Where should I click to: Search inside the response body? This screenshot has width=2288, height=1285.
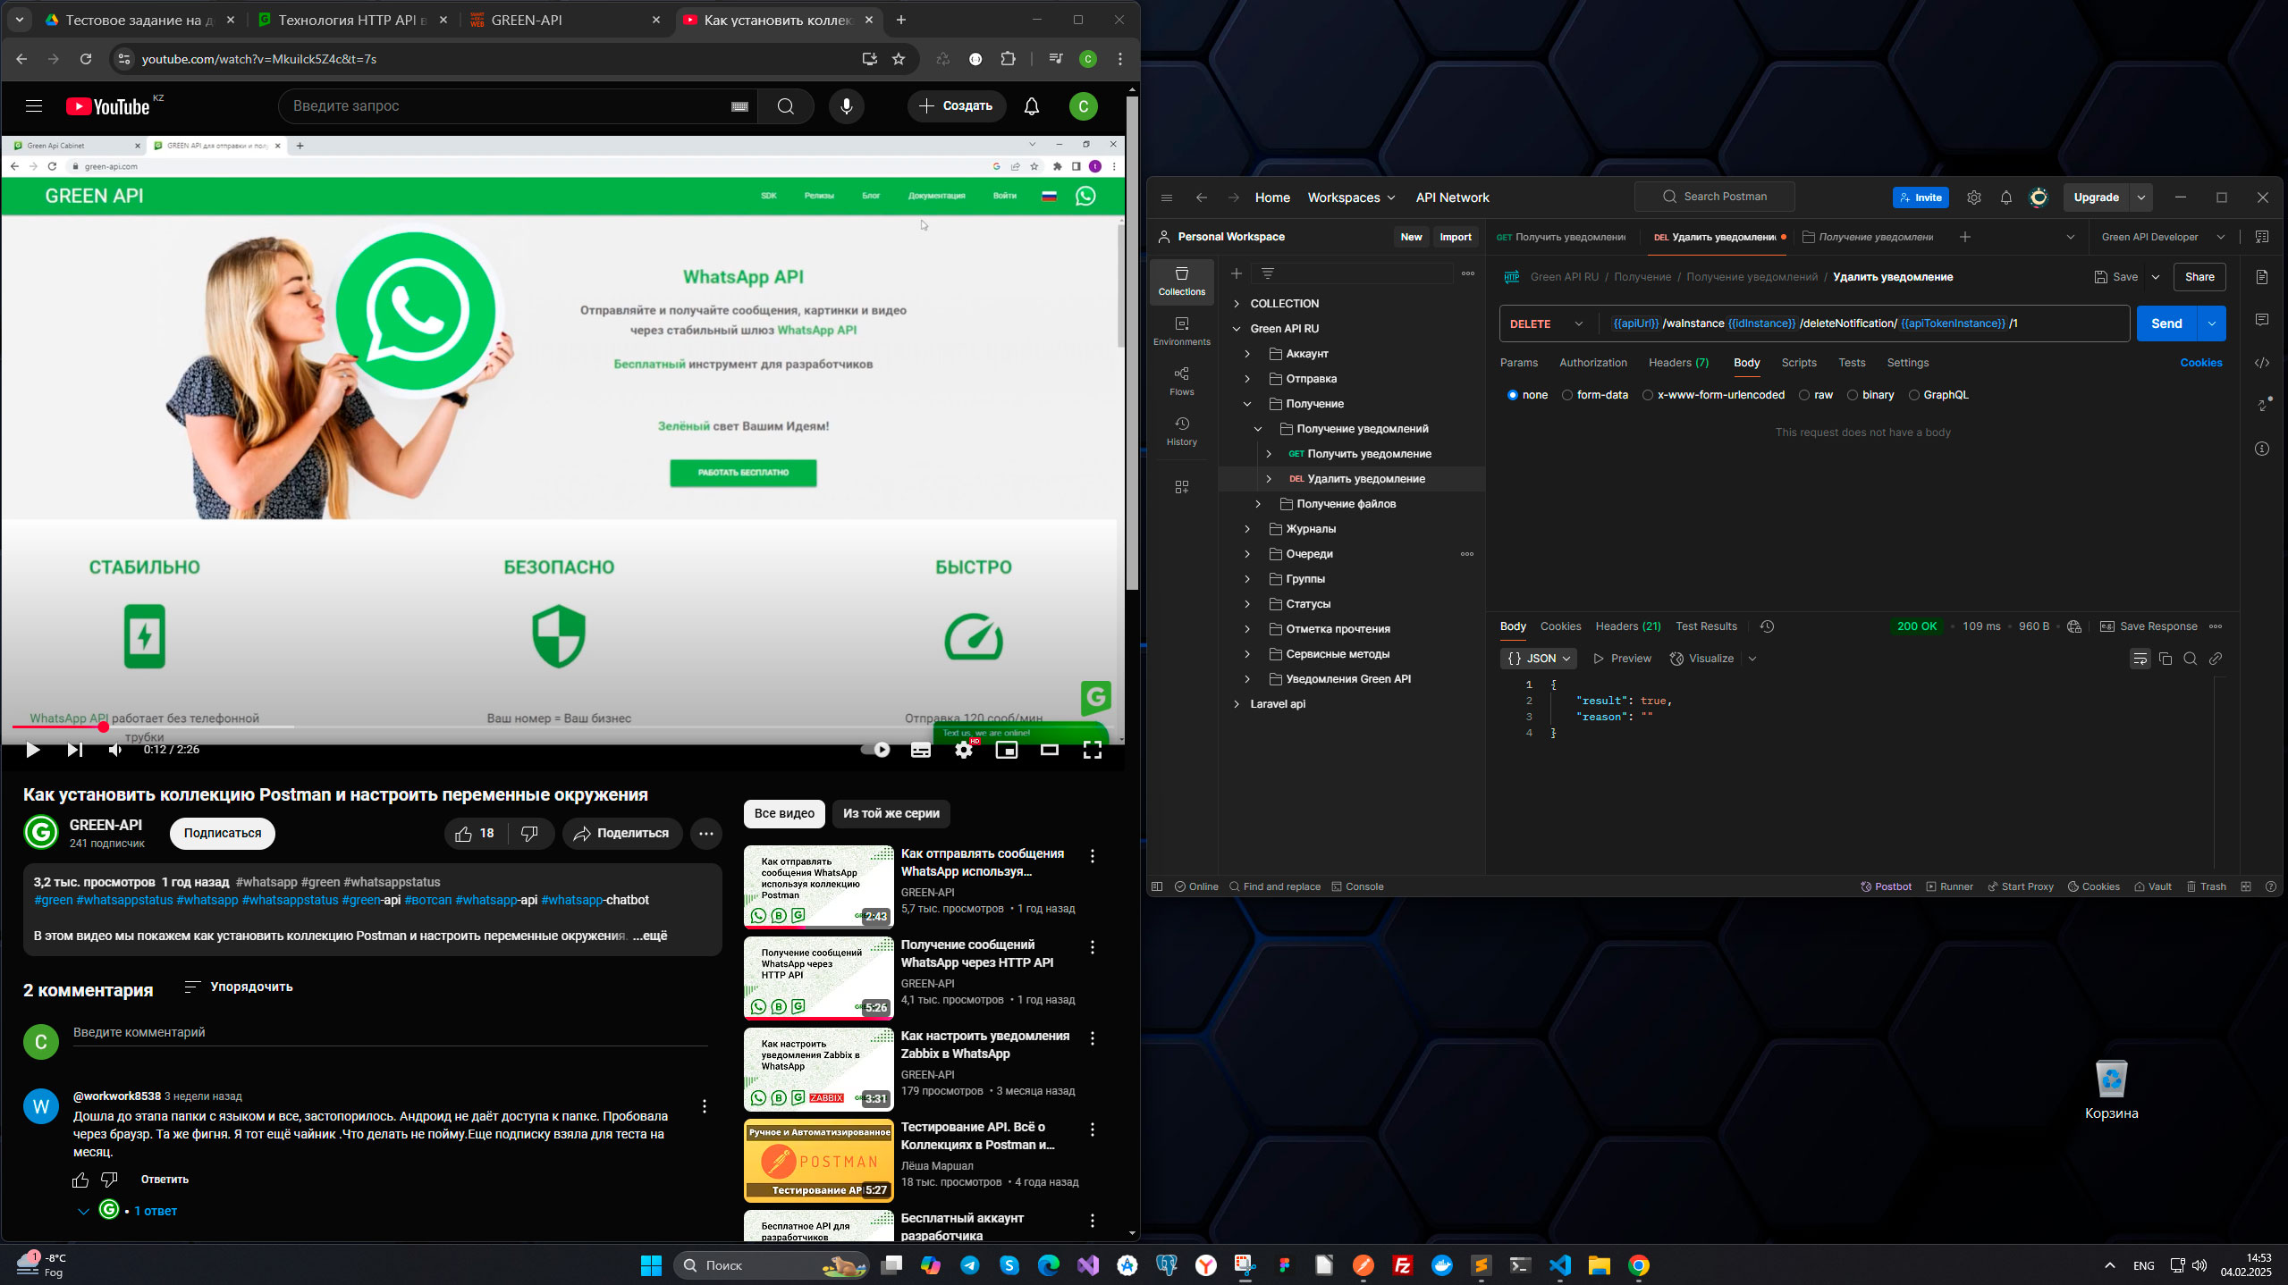coord(2190,659)
